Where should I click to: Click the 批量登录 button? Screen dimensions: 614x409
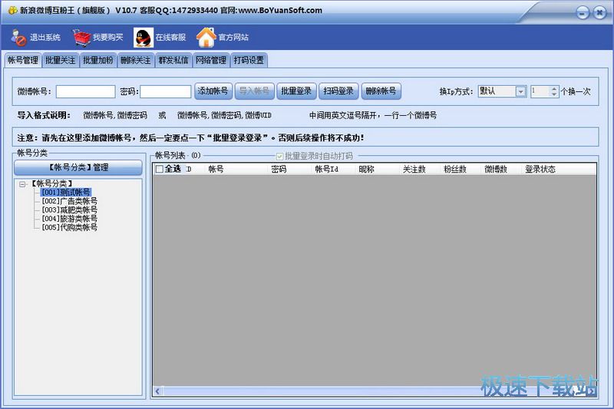click(296, 91)
